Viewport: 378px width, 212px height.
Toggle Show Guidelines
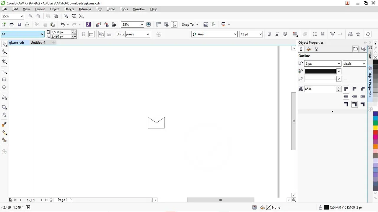click(x=174, y=24)
